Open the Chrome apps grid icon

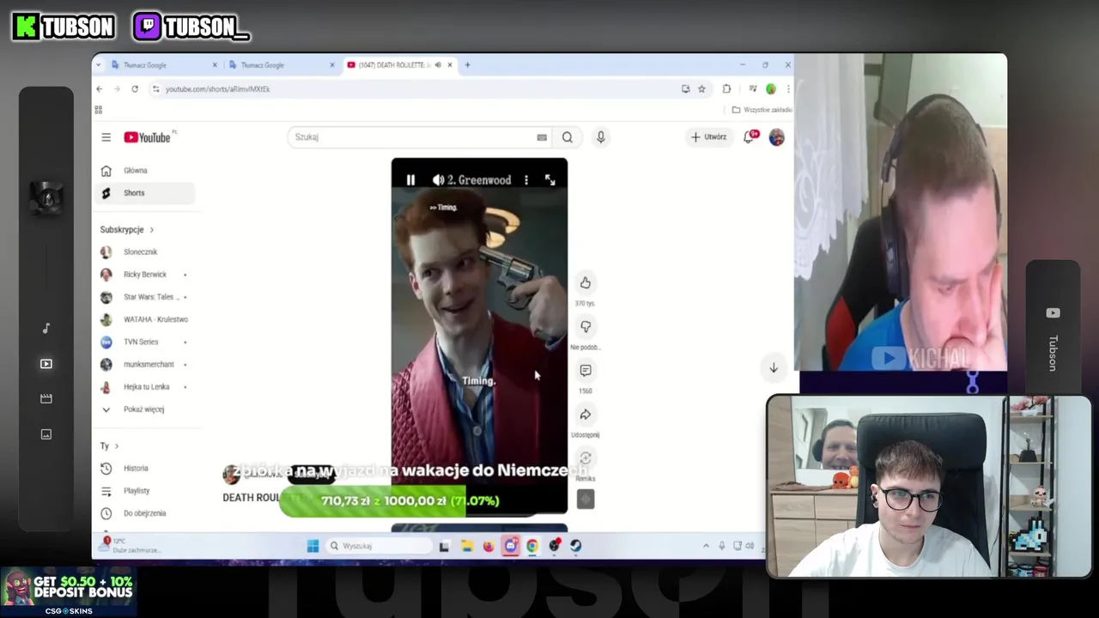point(99,110)
